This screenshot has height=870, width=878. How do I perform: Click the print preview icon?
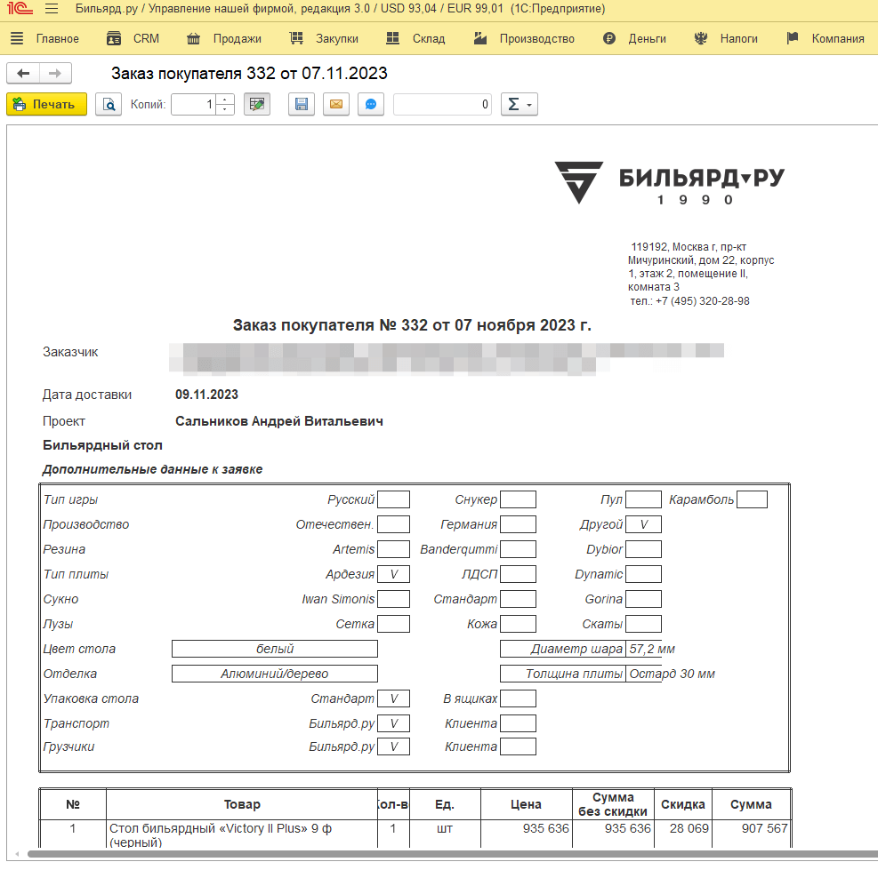109,105
